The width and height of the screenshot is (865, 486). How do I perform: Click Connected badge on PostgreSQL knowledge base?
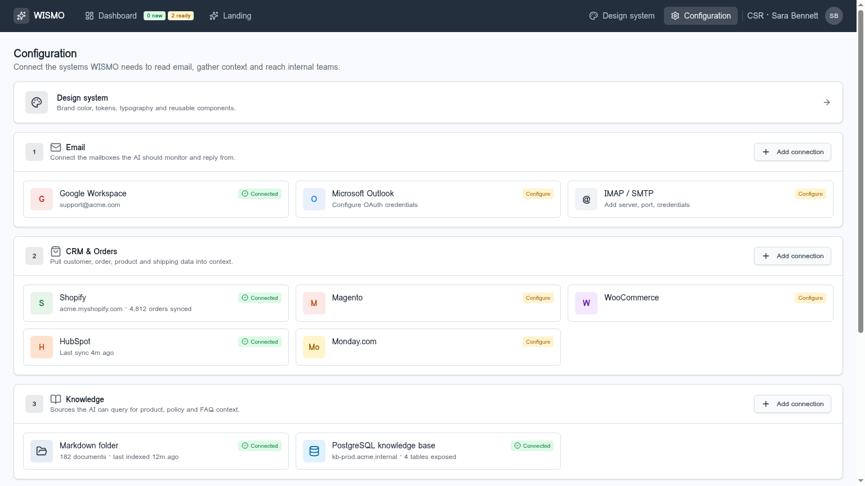(x=532, y=446)
